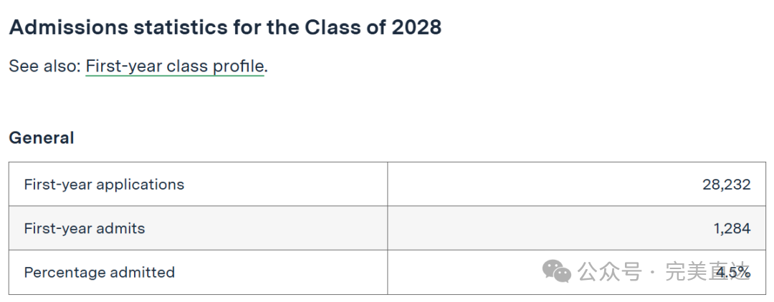Click the See also text

(x=44, y=66)
